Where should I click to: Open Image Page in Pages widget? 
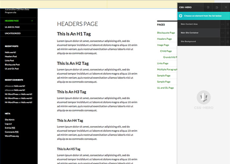pyautogui.click(x=163, y=45)
